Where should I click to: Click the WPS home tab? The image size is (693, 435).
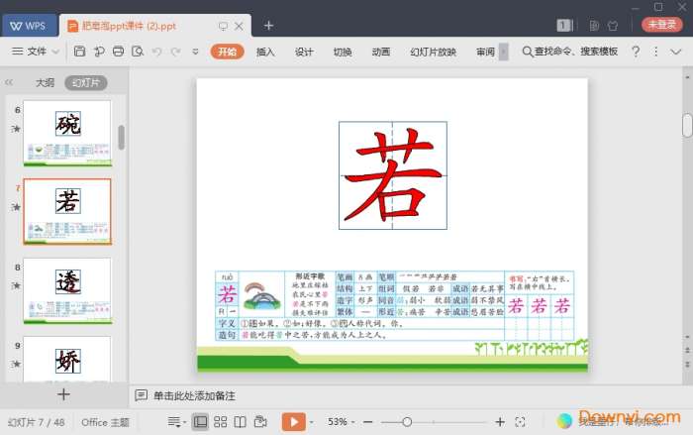pyautogui.click(x=29, y=25)
